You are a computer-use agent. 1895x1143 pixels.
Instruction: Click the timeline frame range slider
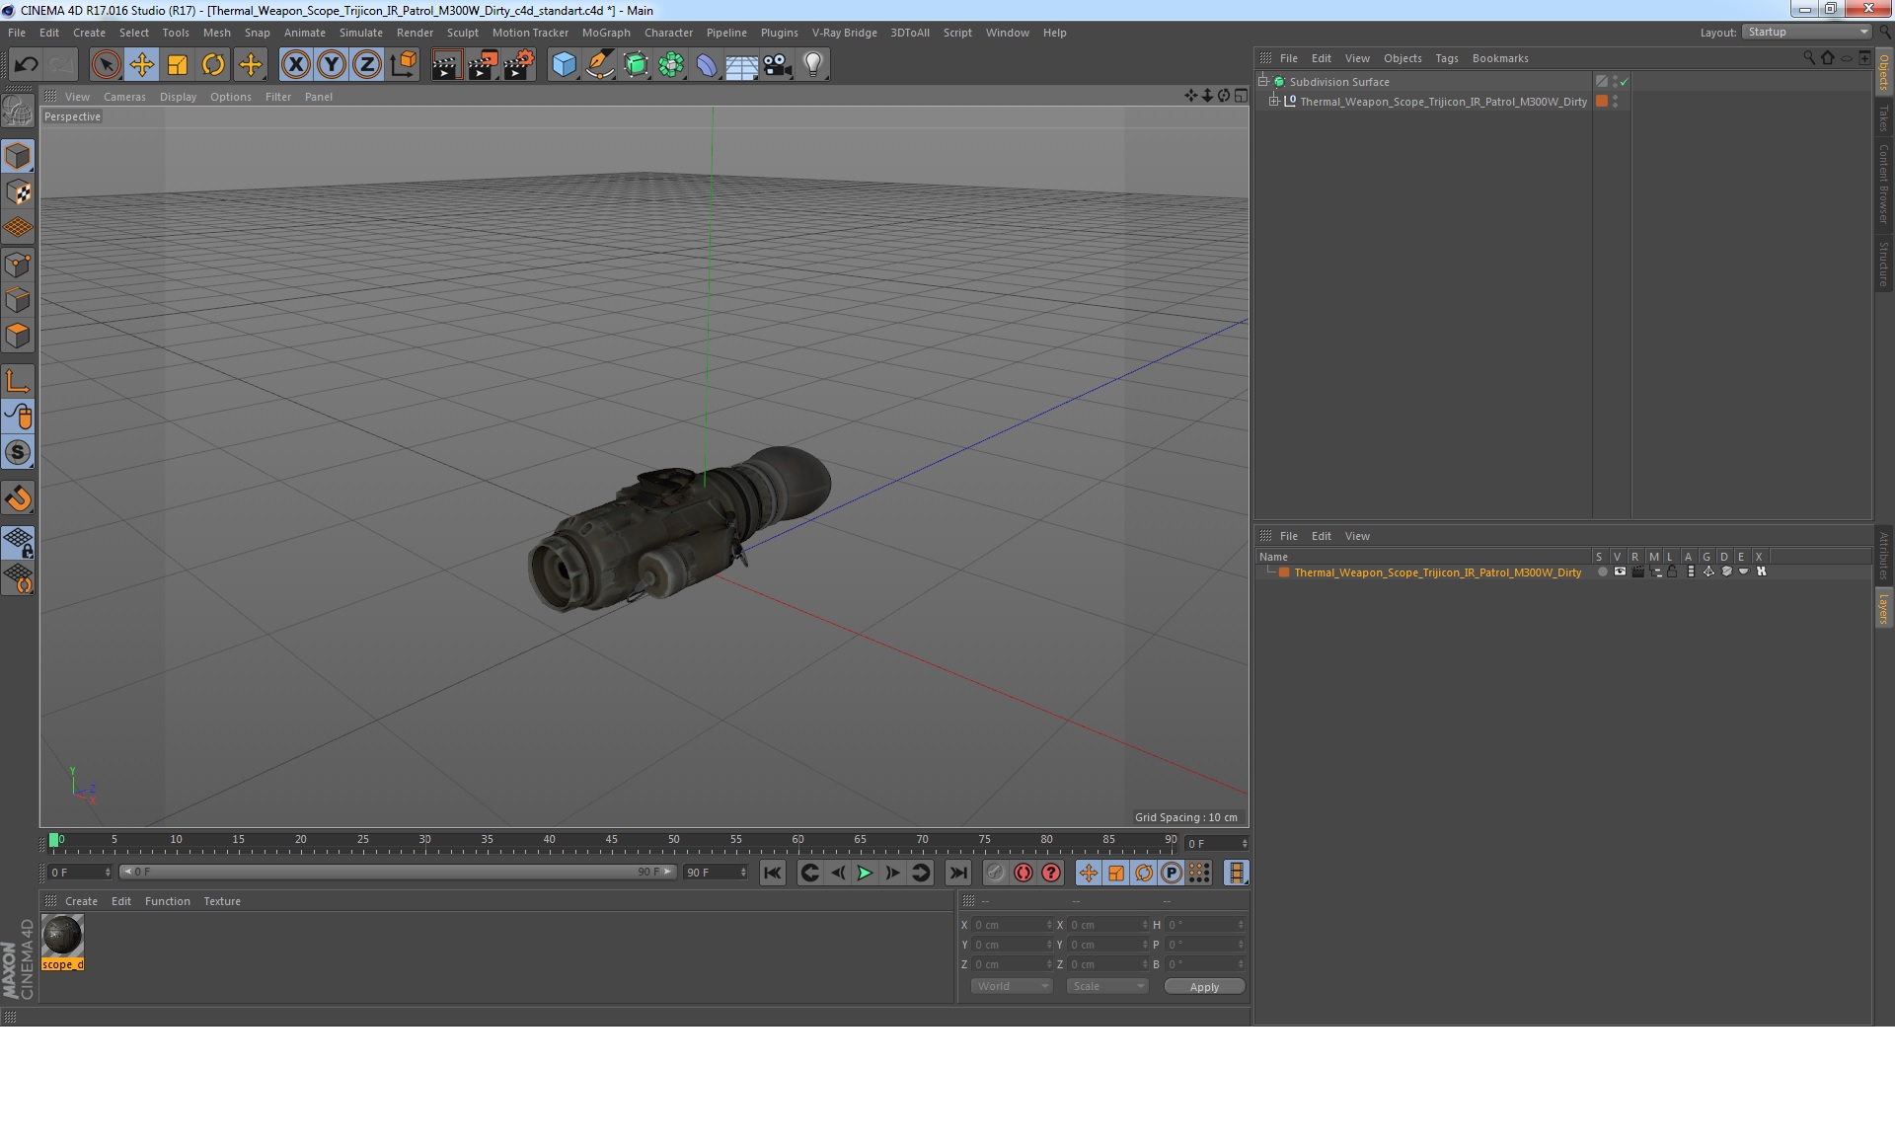[x=398, y=872]
